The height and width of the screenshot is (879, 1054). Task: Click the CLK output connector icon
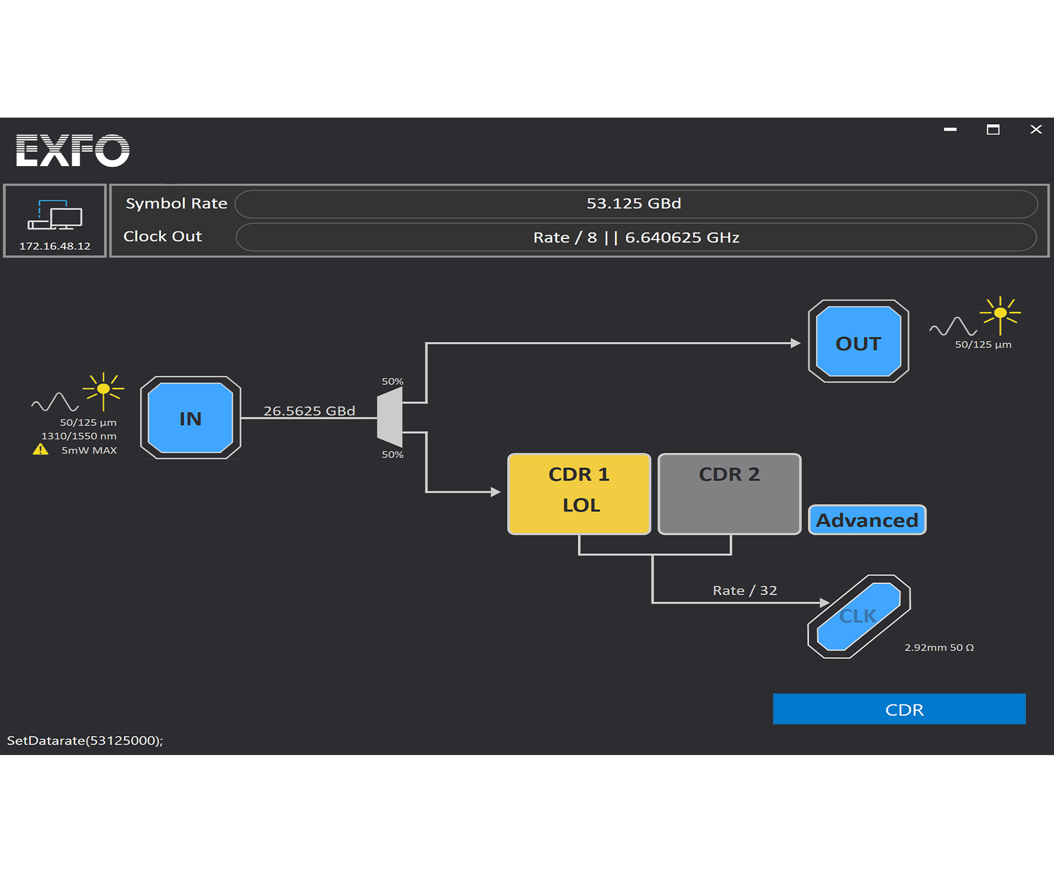(858, 616)
